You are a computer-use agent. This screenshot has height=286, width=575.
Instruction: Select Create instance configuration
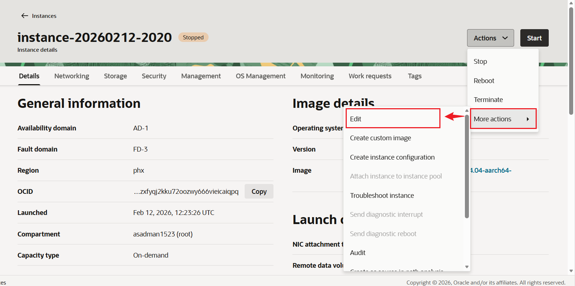[x=404, y=157]
